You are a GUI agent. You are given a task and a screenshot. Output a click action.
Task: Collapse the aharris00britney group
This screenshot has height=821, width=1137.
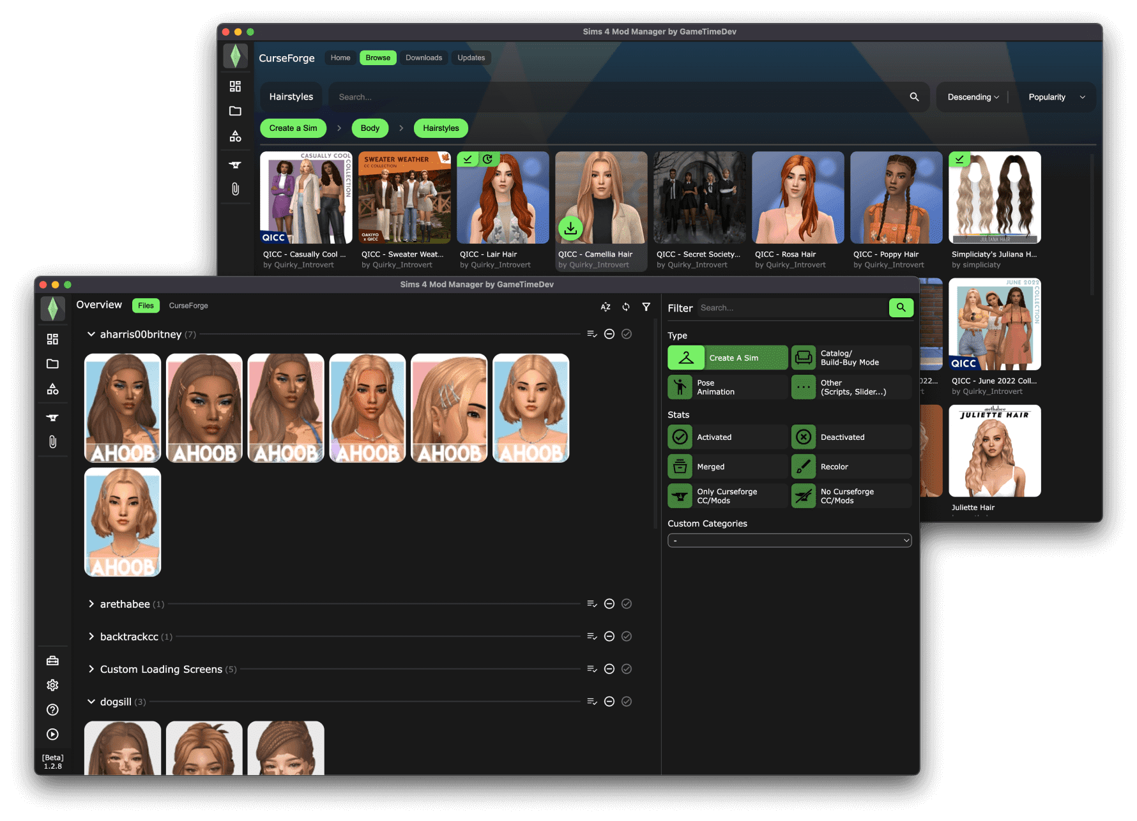(91, 334)
